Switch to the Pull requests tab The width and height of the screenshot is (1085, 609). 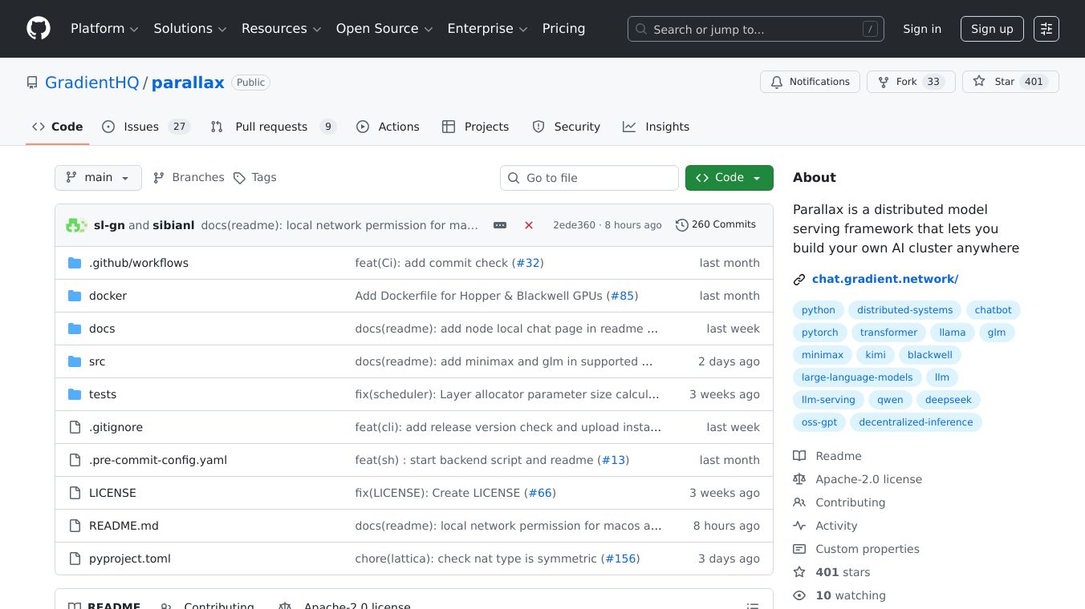271,127
